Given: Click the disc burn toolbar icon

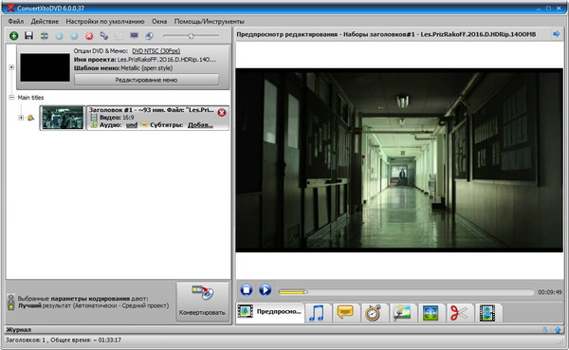Looking at the screenshot, I should (x=149, y=36).
